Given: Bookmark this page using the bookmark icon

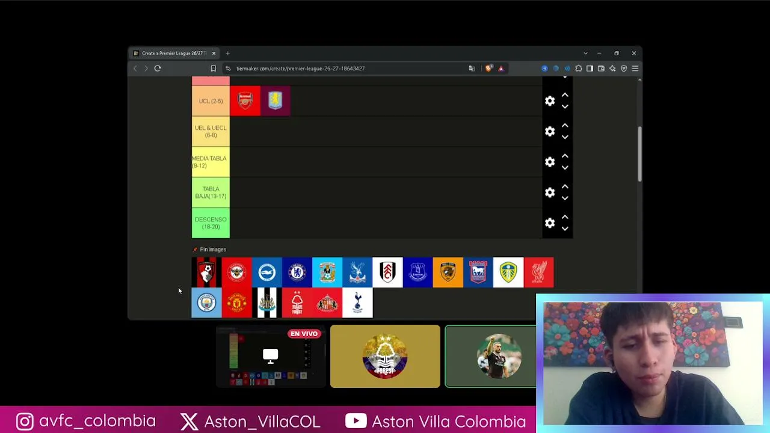Looking at the screenshot, I should pos(213,69).
